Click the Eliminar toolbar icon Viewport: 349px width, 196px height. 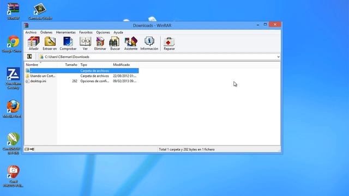pyautogui.click(x=100, y=44)
